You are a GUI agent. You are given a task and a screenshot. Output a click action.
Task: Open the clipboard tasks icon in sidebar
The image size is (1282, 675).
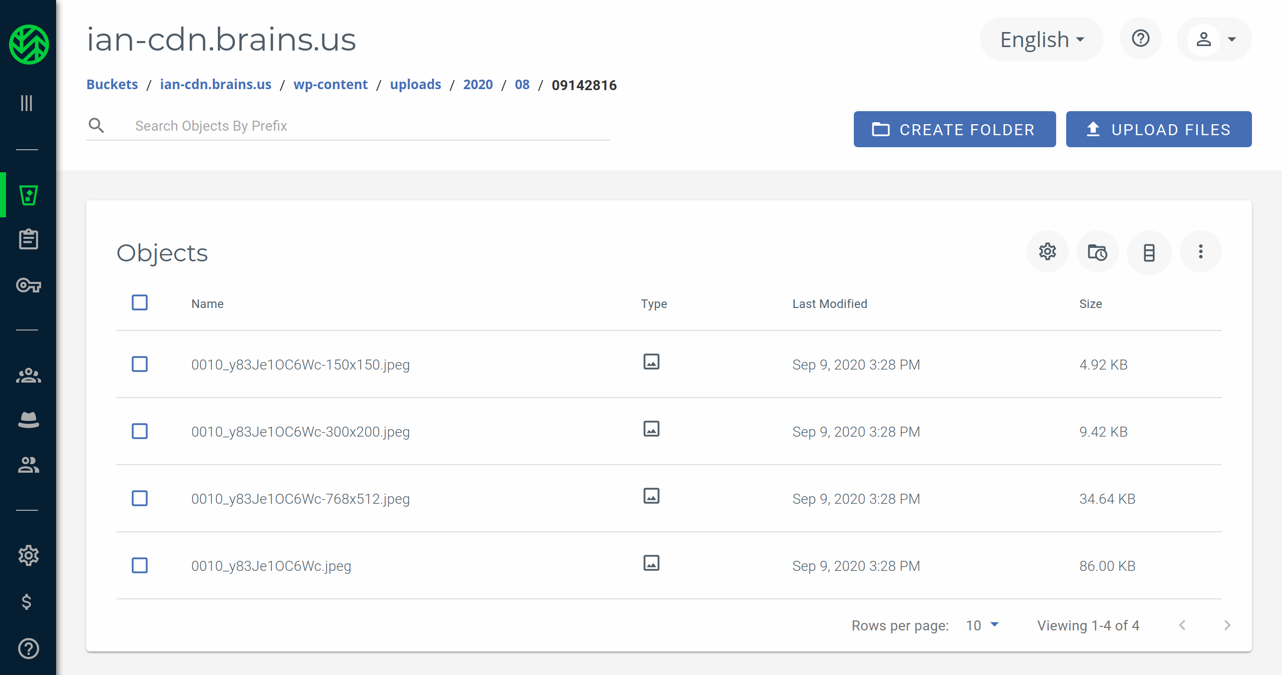click(x=29, y=239)
